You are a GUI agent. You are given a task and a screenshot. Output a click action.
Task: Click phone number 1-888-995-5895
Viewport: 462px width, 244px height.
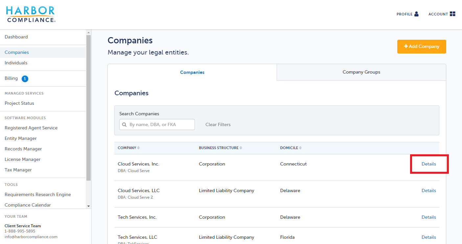coord(20,231)
